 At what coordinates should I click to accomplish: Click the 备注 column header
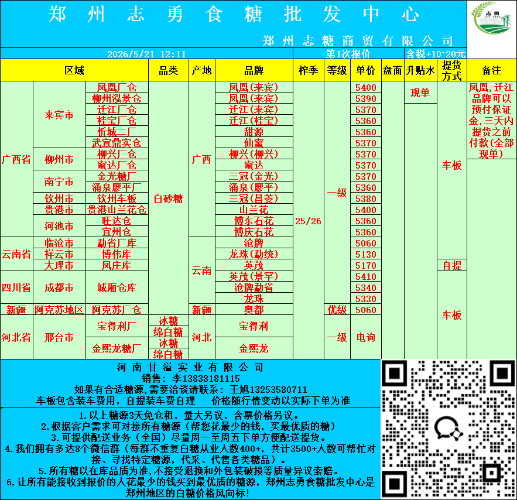[492, 70]
